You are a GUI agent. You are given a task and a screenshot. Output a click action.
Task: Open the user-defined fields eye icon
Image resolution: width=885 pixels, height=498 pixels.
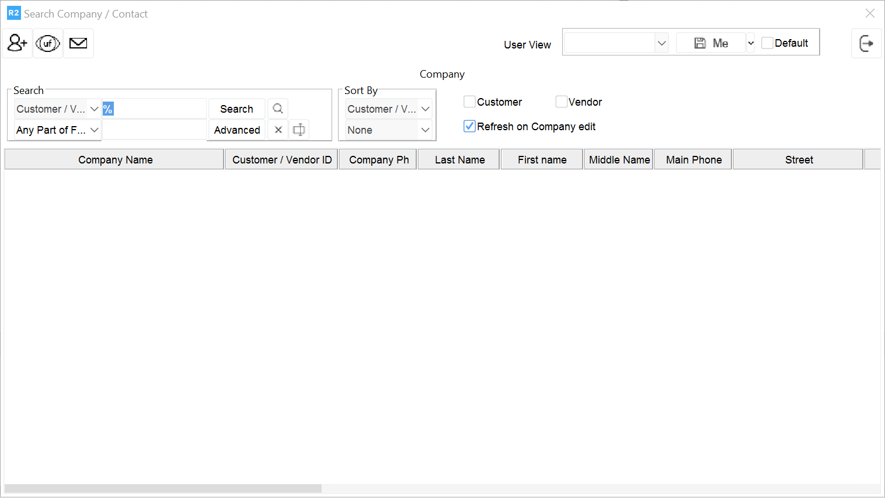(x=48, y=43)
